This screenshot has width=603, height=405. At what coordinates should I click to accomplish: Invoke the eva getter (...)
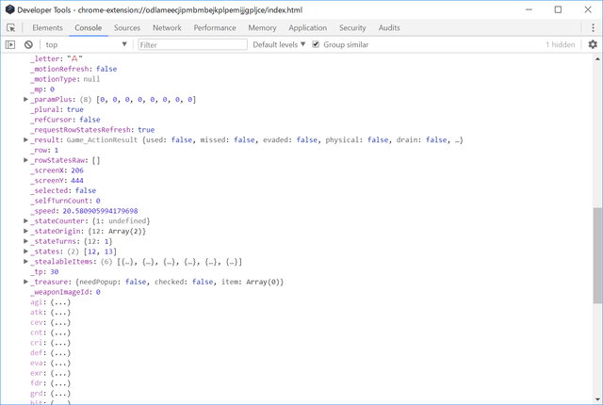click(x=60, y=364)
